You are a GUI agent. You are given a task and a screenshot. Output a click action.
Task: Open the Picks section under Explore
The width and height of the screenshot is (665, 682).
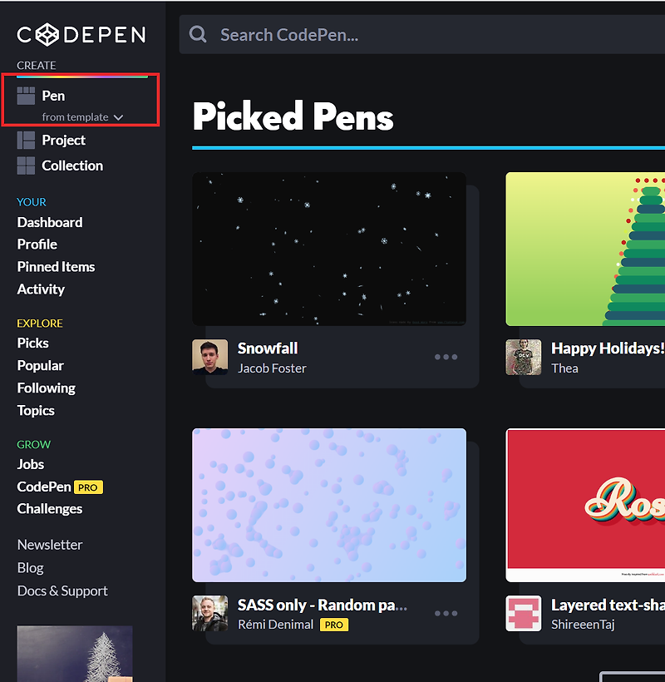point(32,343)
